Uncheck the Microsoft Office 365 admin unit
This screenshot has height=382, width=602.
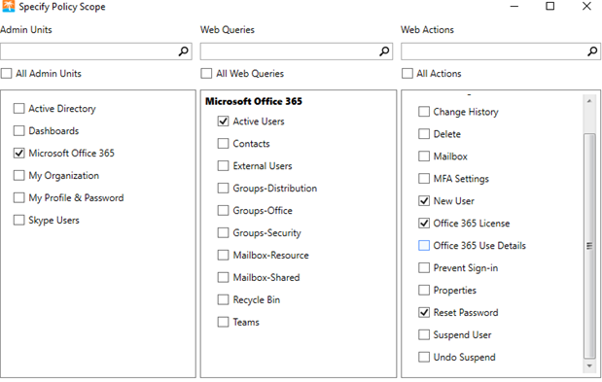tap(18, 153)
